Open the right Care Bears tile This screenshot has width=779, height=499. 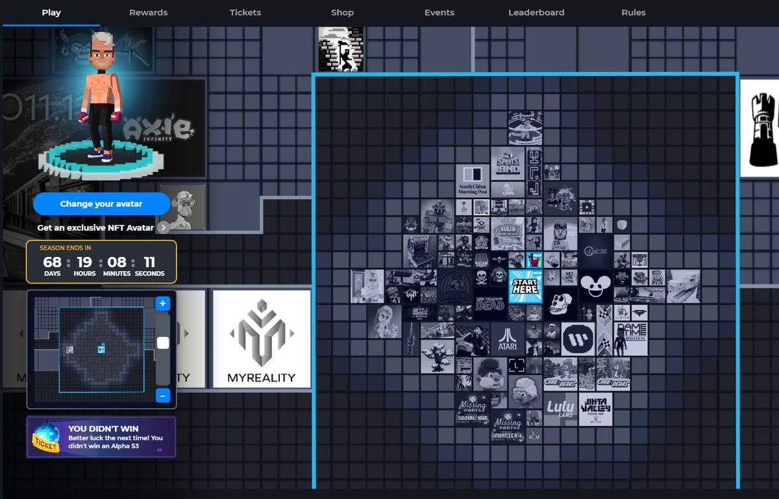pos(613,373)
